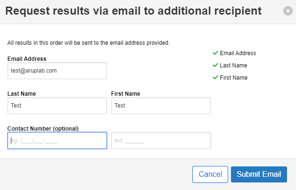Click the "All results in this order" notice
The image size is (296, 190).
click(89, 43)
